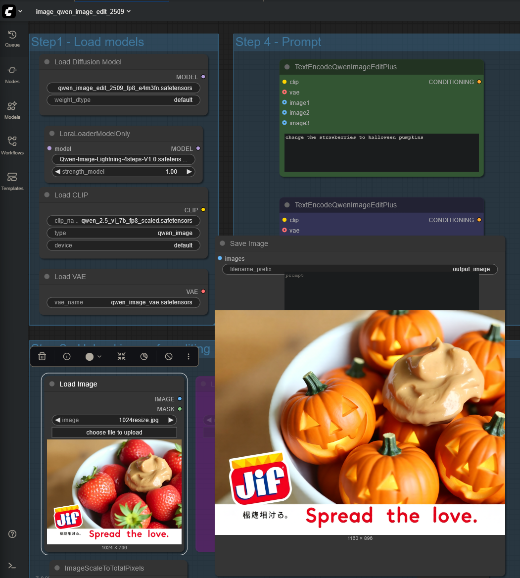Collapse the green TextEncodeQwenImageEditPlus node

coord(287,67)
